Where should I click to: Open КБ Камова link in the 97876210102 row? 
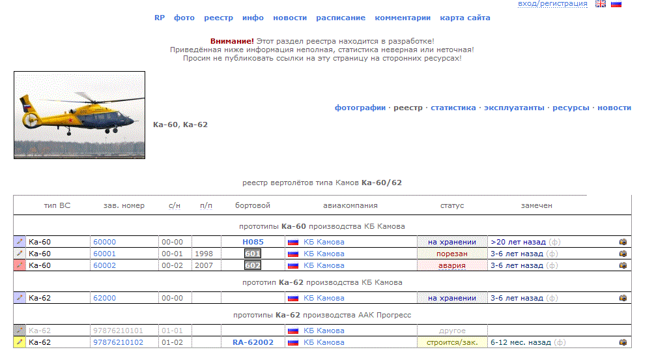(x=324, y=342)
